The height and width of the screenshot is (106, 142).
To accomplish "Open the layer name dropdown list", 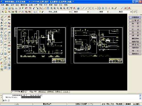I will [70, 12].
